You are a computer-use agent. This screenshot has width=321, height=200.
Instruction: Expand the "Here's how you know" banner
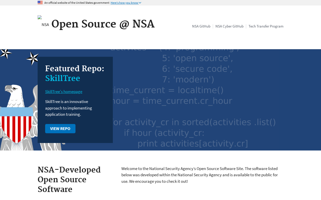[x=126, y=3]
